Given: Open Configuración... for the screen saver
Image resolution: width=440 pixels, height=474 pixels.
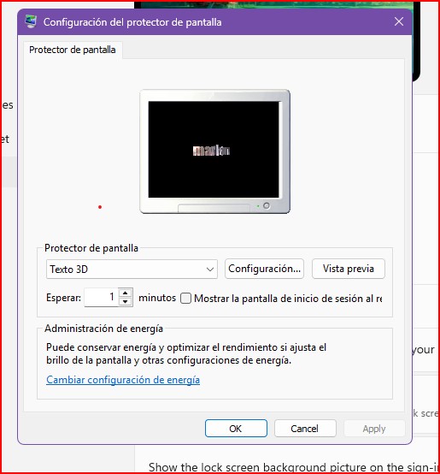Looking at the screenshot, I should [x=264, y=269].
